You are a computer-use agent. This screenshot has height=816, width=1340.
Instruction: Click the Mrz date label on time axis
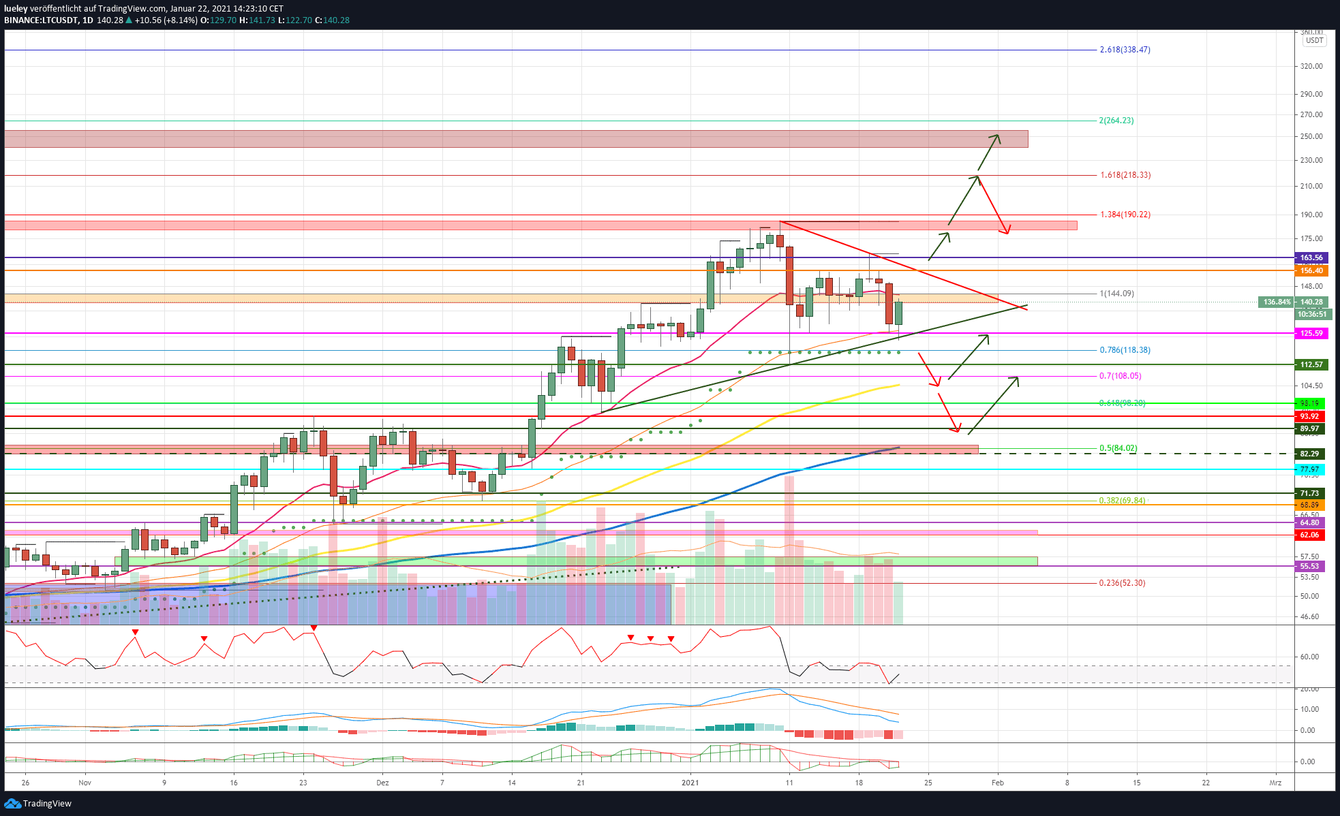pyautogui.click(x=1275, y=783)
